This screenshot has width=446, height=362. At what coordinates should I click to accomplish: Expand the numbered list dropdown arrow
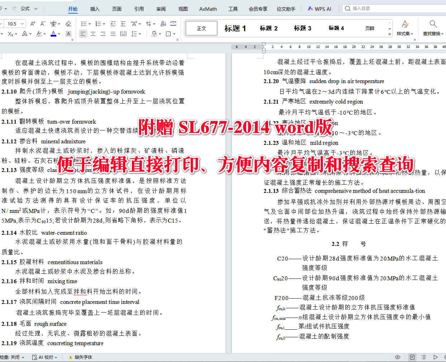point(104,24)
